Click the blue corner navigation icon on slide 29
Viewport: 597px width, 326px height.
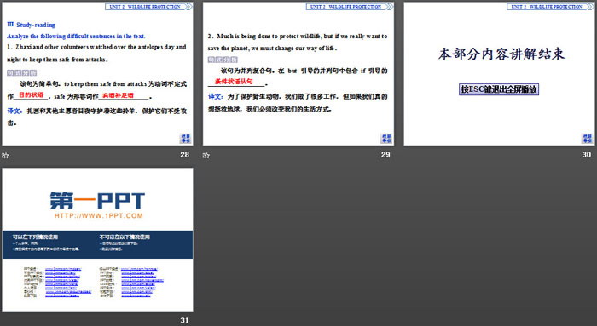[x=386, y=138]
